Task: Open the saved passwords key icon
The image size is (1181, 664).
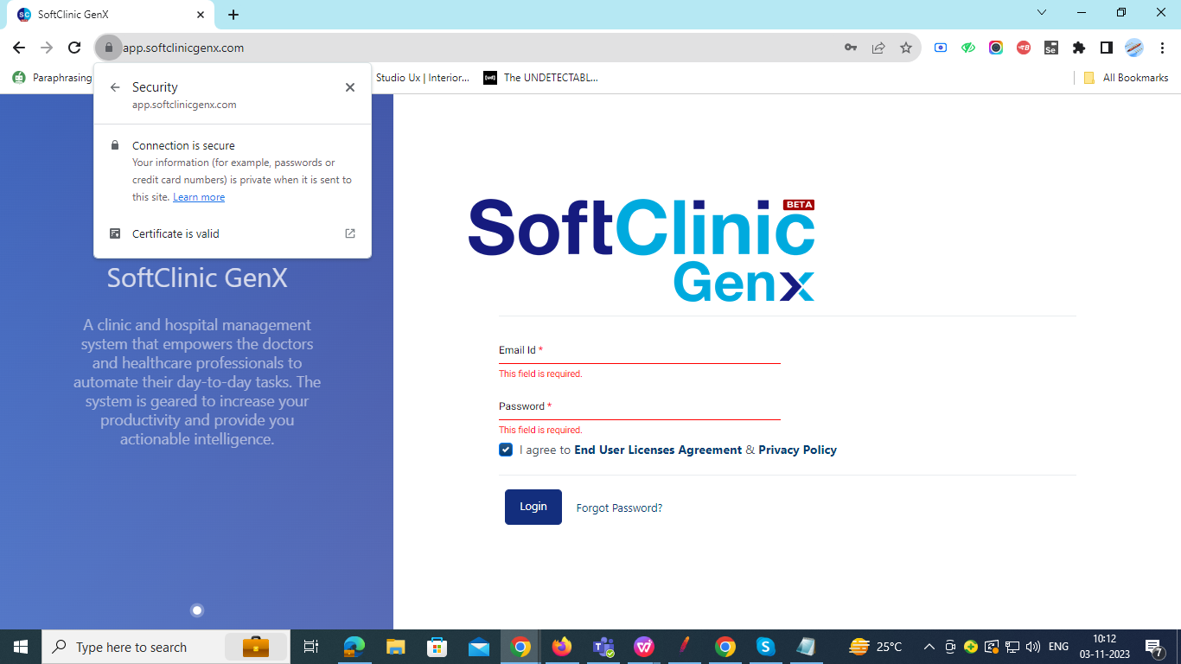Action: click(x=851, y=48)
